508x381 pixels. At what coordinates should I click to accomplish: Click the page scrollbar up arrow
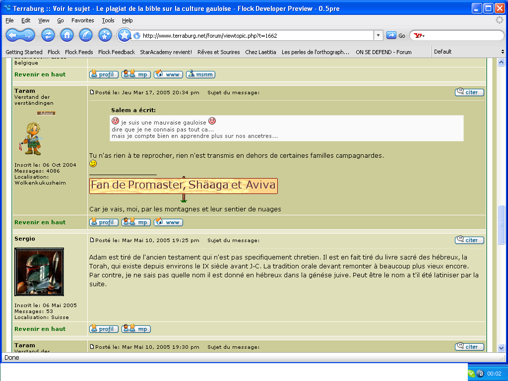tap(501, 63)
